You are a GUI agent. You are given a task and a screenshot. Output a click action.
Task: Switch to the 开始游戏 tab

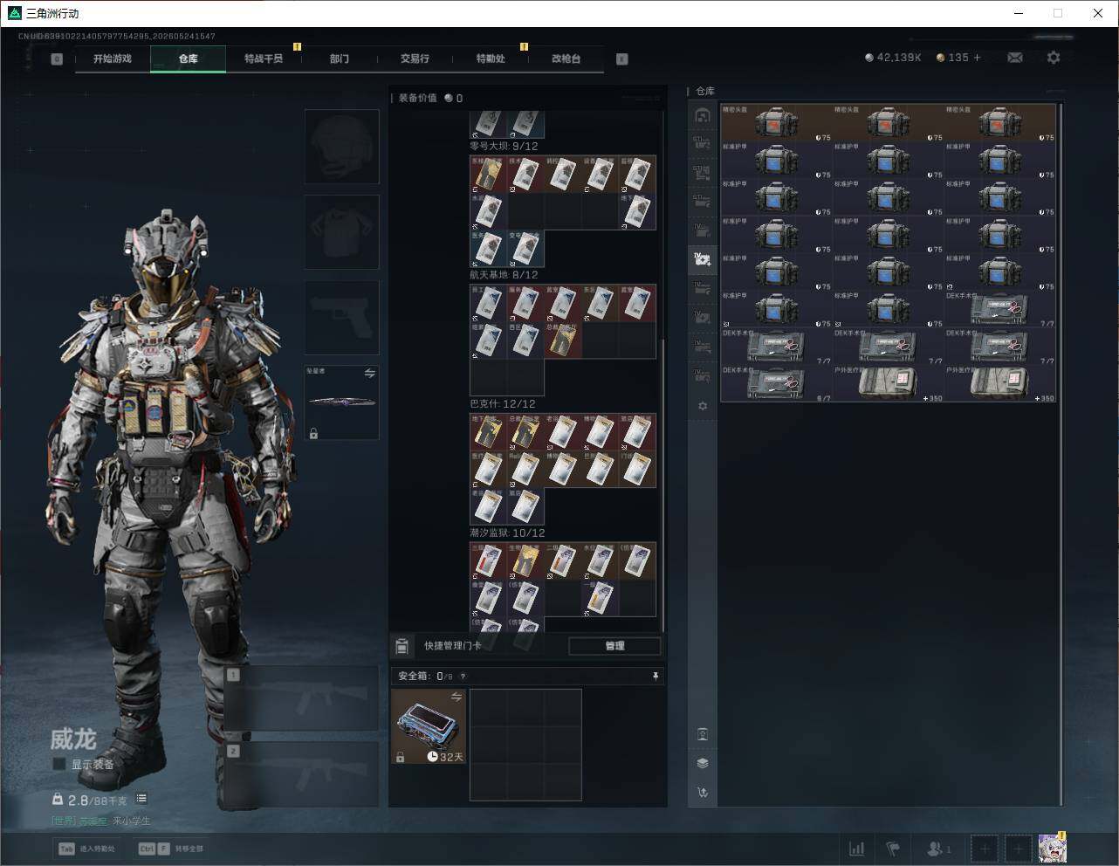coord(113,58)
